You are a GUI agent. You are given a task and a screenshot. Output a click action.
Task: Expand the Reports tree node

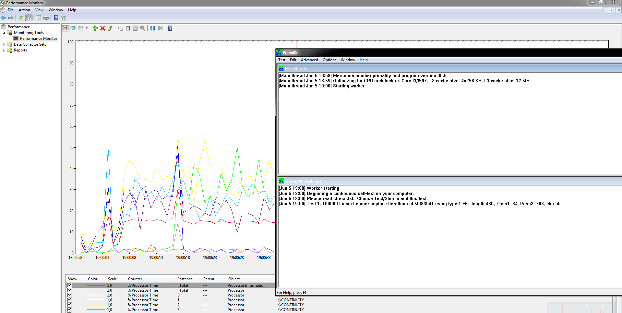[4, 50]
